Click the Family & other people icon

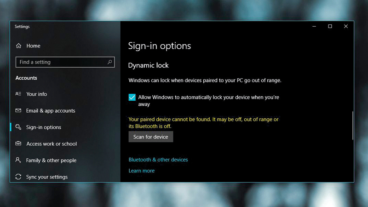pos(18,161)
